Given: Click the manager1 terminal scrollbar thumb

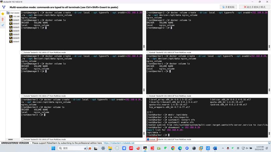Looking at the screenshot, I should tap(144, 46).
